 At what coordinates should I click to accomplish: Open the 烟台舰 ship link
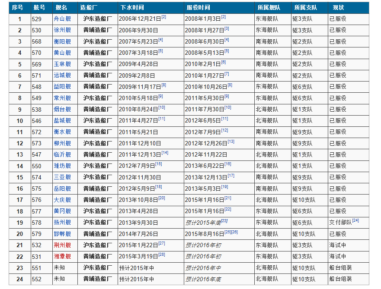(62, 109)
